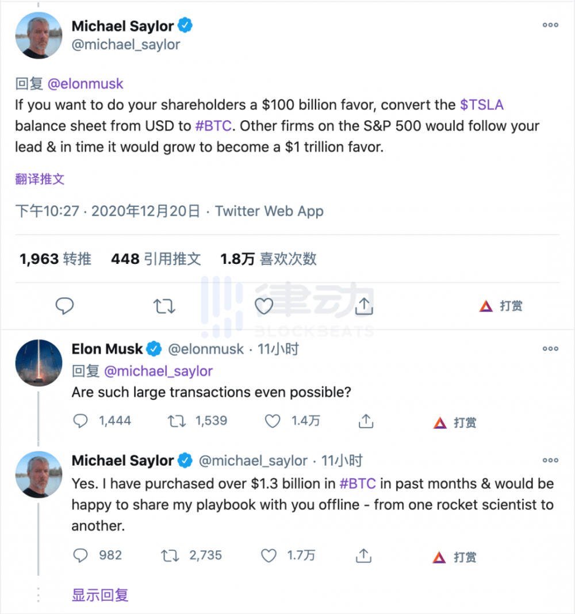Retweet Elon Musk's reply with 1,539 retweets
The height and width of the screenshot is (614, 575).
click(x=176, y=421)
